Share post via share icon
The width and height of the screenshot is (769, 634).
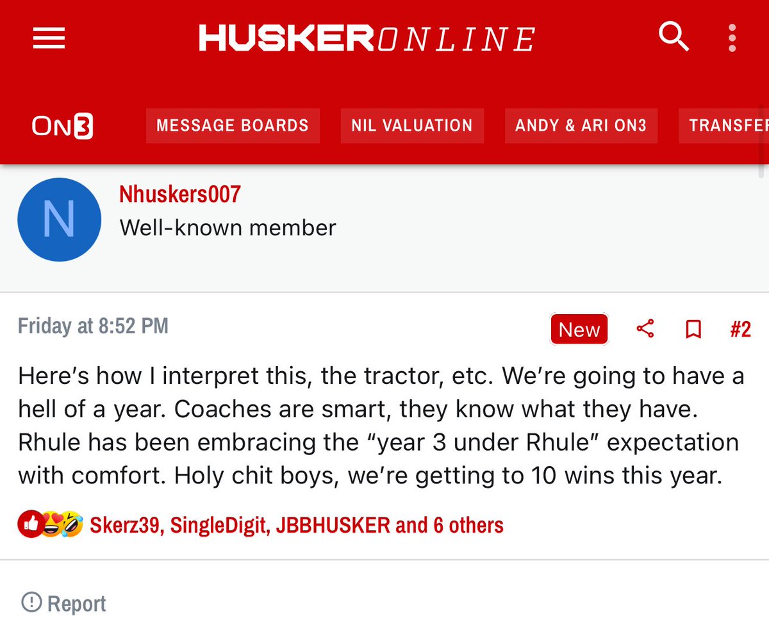tap(645, 330)
